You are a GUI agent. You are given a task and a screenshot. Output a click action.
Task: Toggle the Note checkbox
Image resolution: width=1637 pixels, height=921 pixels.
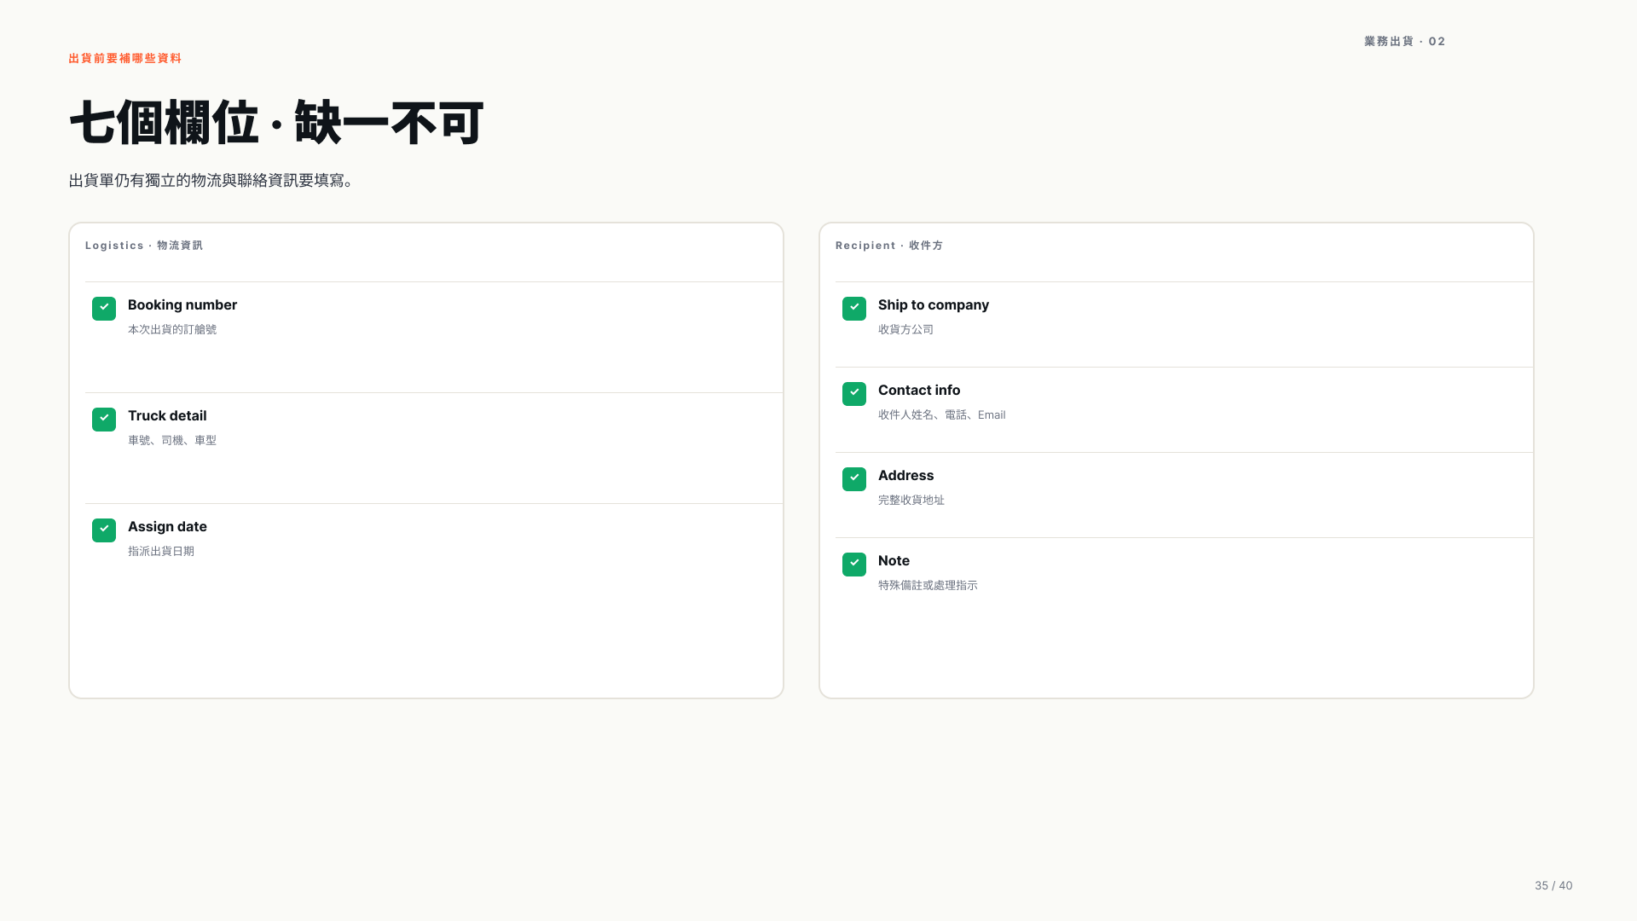pyautogui.click(x=854, y=565)
